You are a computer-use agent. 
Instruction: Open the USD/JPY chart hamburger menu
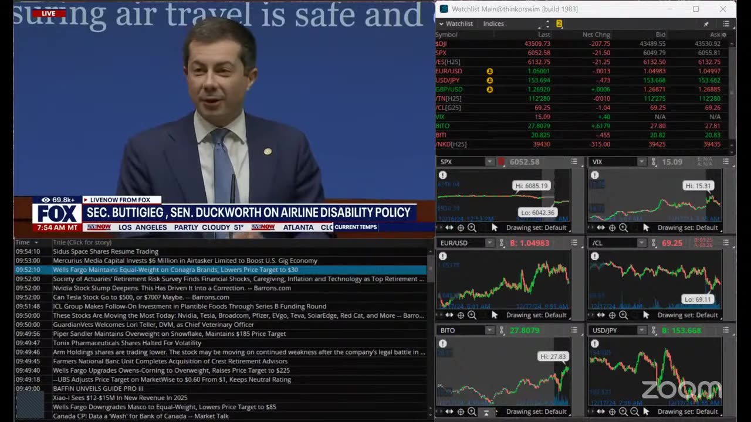[x=726, y=331]
